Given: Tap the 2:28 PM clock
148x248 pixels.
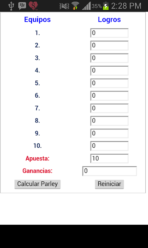Looking at the screenshot, I should (126, 6).
